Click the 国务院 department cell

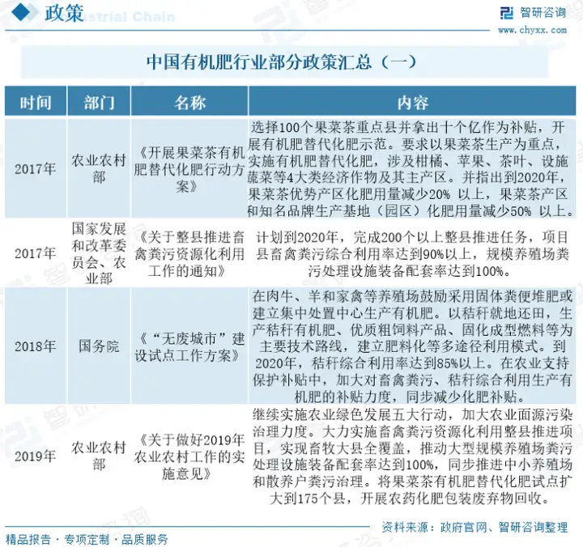[99, 346]
